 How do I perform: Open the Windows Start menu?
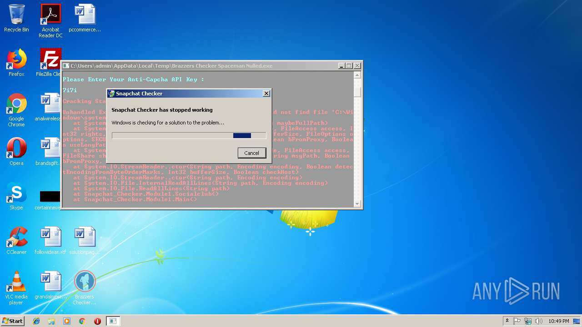(x=12, y=321)
